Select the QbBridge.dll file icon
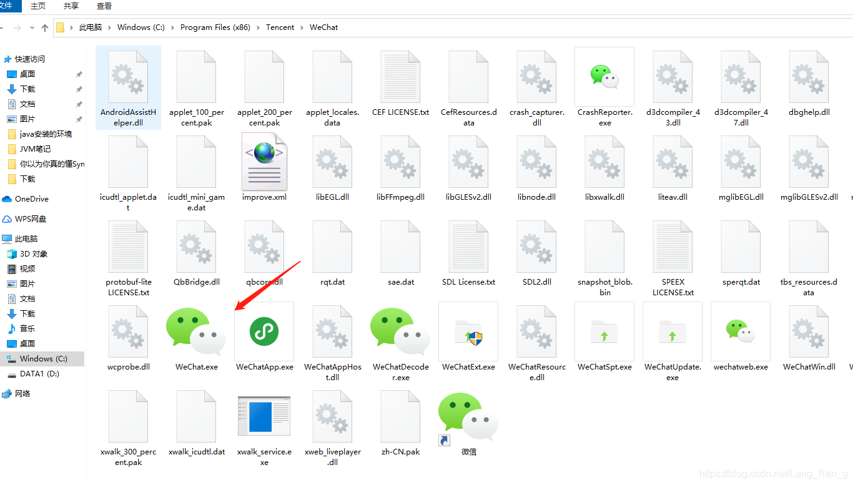 tap(197, 247)
